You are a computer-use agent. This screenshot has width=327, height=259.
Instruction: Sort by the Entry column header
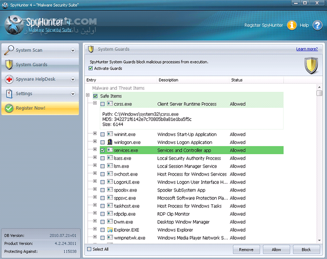click(x=121, y=80)
